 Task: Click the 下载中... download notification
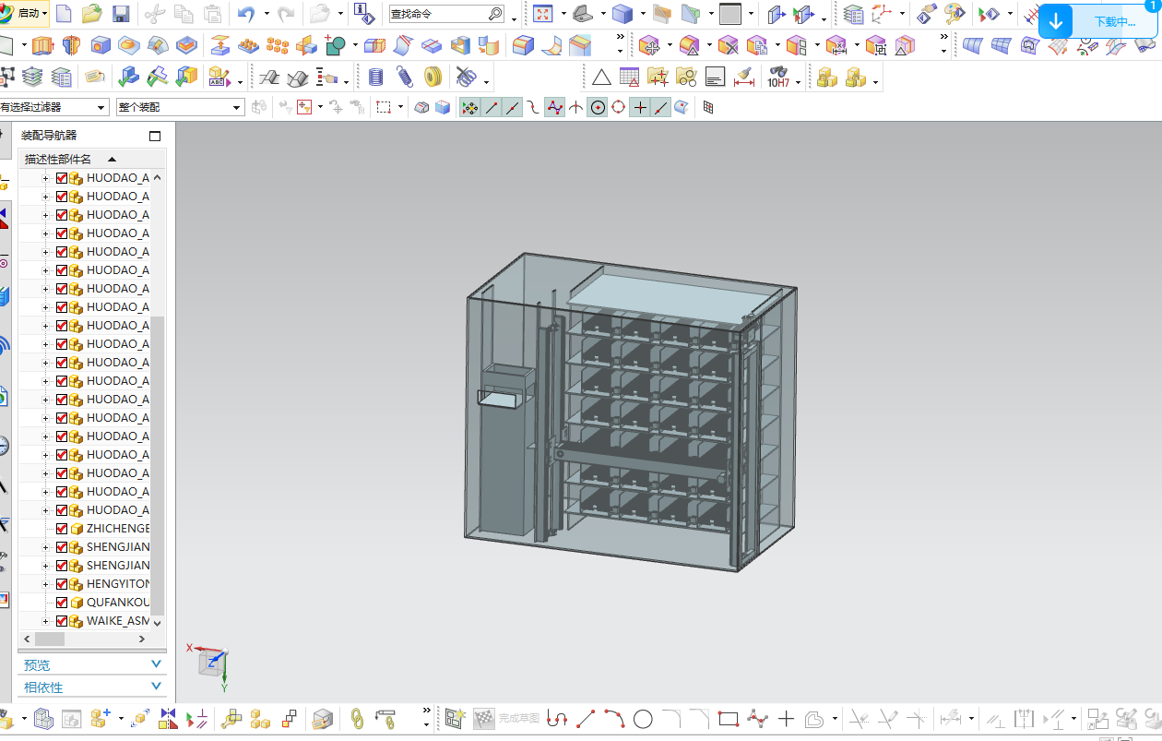click(x=1114, y=22)
